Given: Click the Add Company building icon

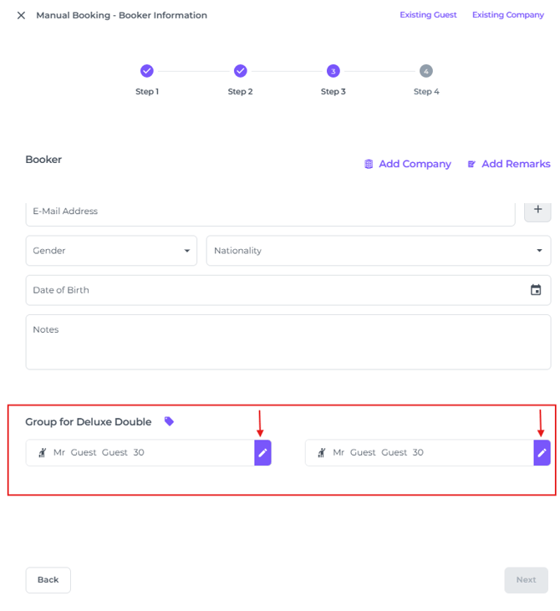Looking at the screenshot, I should [369, 164].
